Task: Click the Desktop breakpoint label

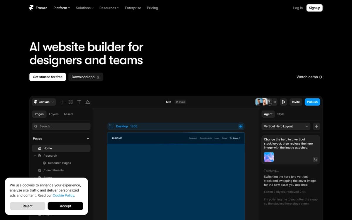Action: coord(122,126)
